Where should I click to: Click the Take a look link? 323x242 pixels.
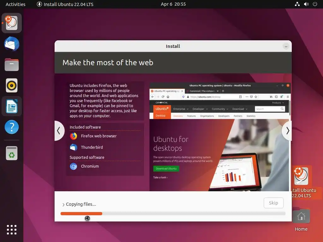tap(160, 177)
